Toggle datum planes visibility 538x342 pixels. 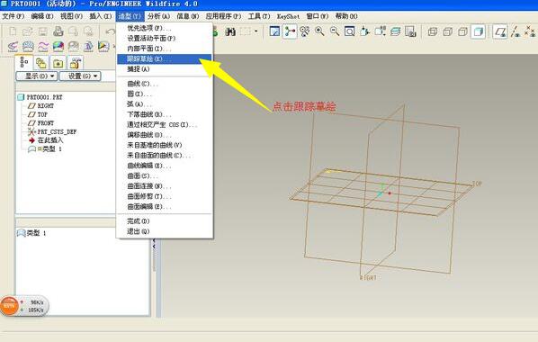pyautogui.click(x=500, y=31)
